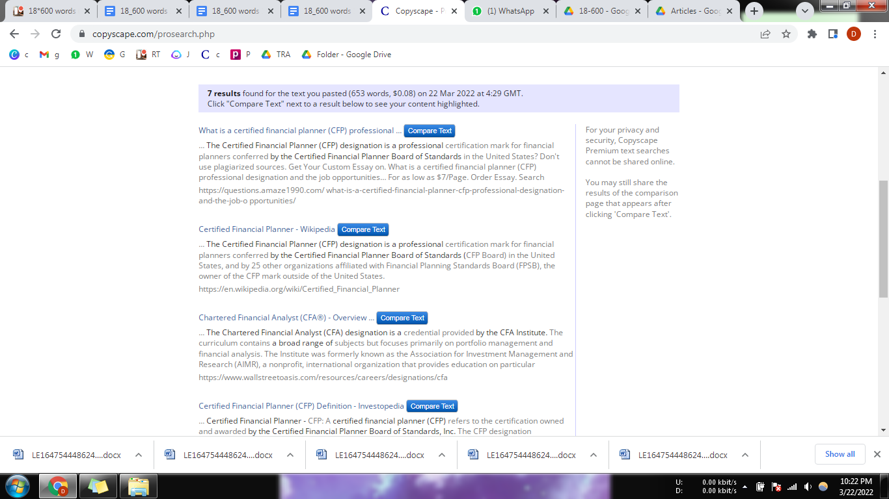The height and width of the screenshot is (499, 889).
Task: Close the WhatsApp tab
Action: pos(545,11)
